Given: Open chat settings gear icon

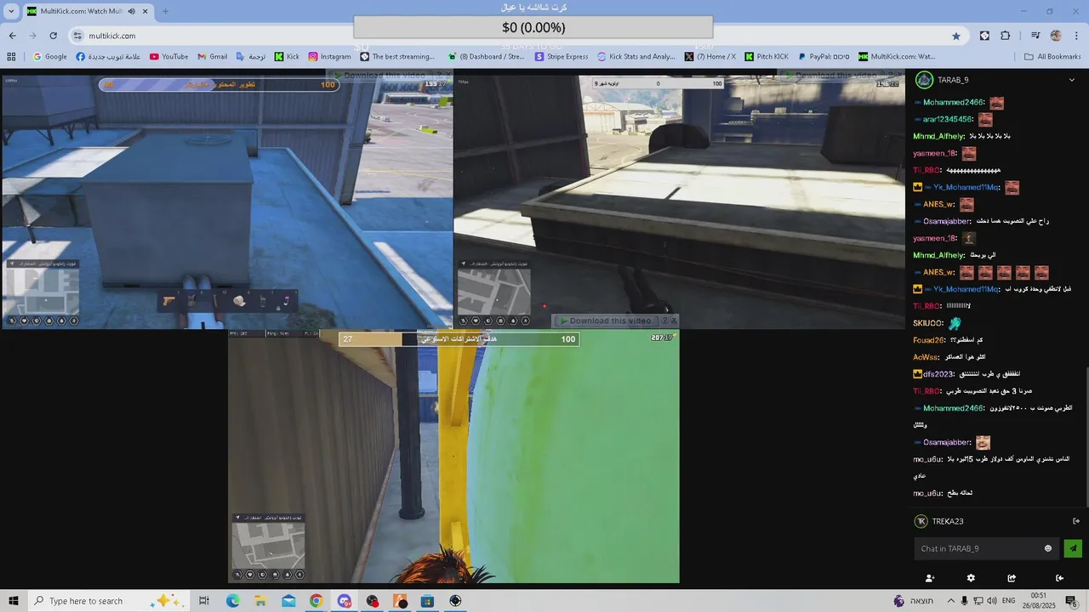Looking at the screenshot, I should [971, 578].
